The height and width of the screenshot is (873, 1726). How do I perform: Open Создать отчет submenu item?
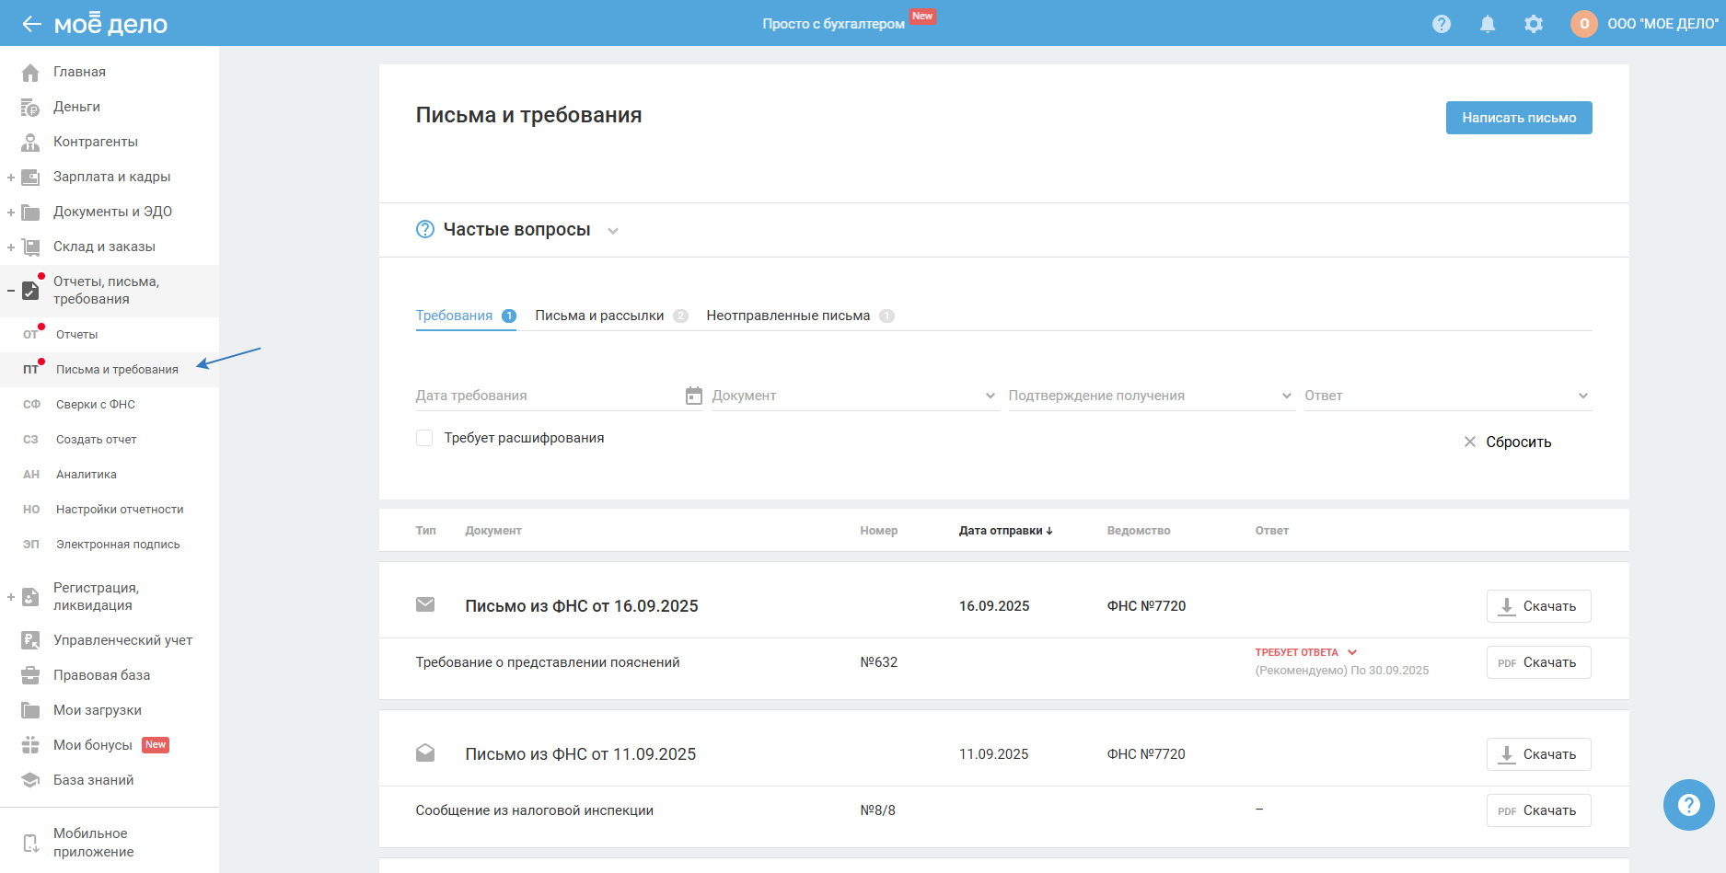point(96,440)
